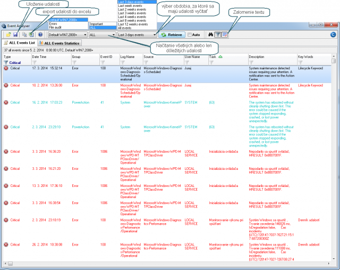Click critical icon of 2. 3. 2014 23:29:10 event
The height and width of the screenshot is (270, 340).
[x=6, y=127]
